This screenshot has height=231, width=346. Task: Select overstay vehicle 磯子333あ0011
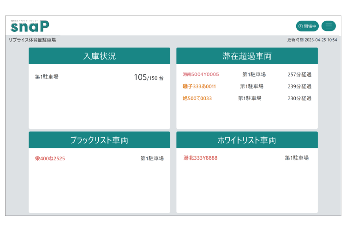tap(199, 86)
